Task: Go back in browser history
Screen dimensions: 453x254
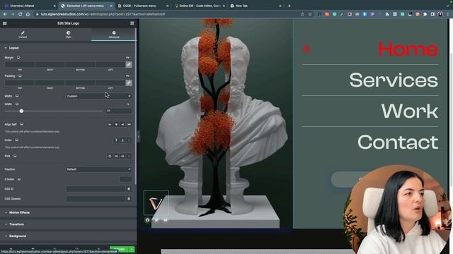Action: [x=5, y=14]
